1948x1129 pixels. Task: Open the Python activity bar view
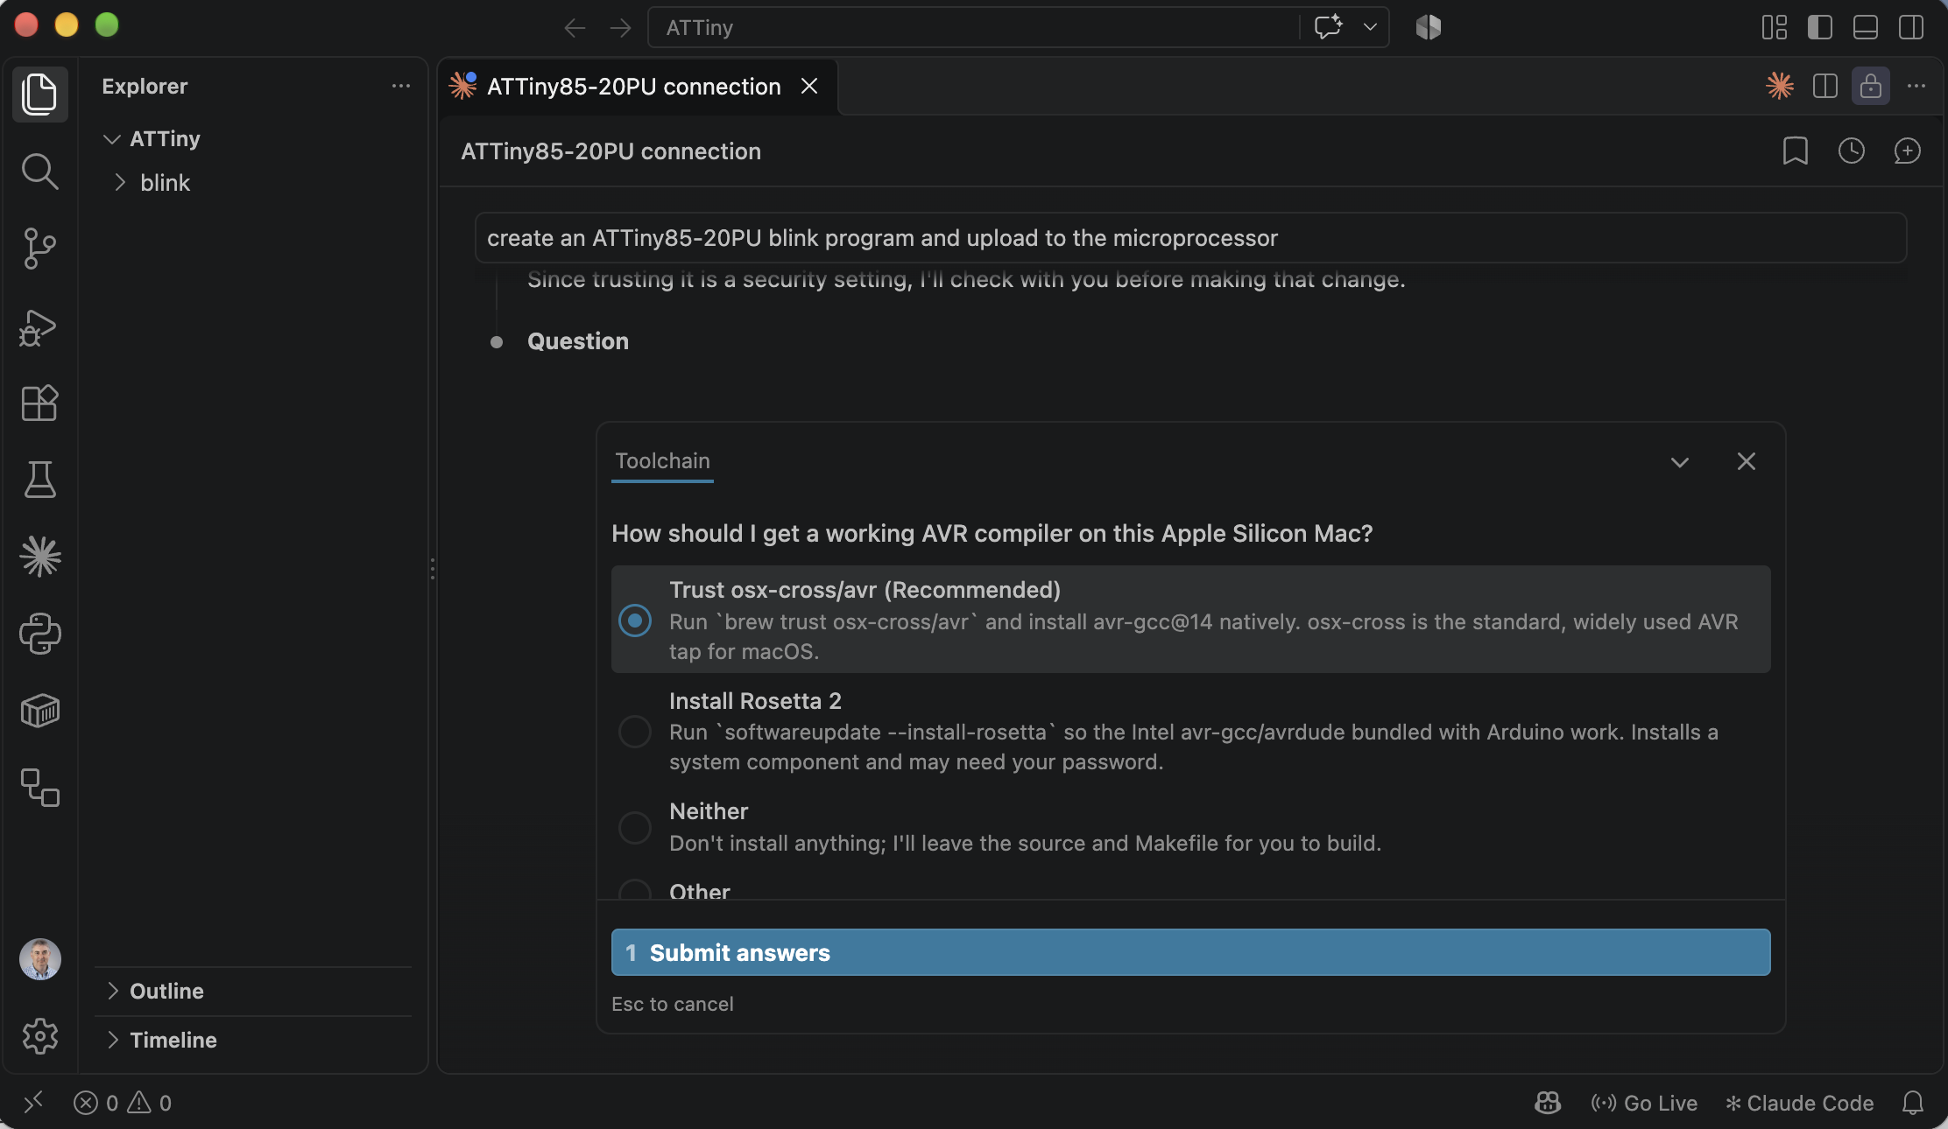point(39,634)
